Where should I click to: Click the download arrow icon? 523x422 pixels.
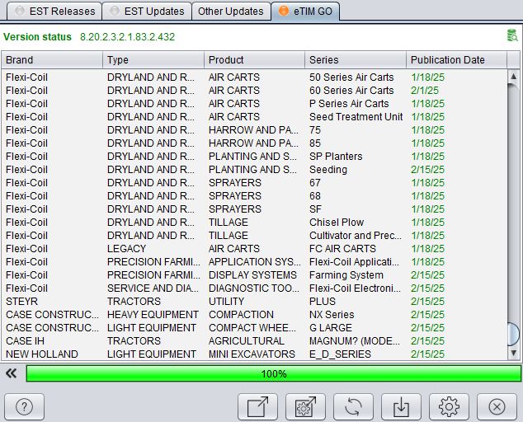click(401, 406)
